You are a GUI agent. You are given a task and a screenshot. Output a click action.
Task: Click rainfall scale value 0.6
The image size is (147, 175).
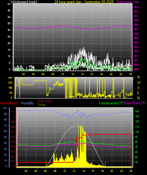click(13, 137)
